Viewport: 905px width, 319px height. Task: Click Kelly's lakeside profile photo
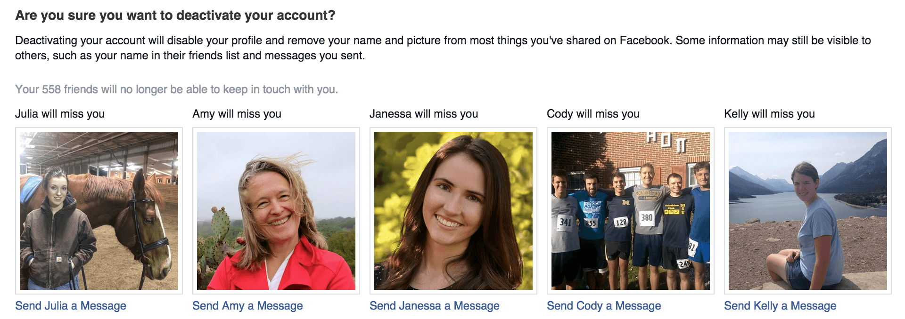pyautogui.click(x=808, y=211)
